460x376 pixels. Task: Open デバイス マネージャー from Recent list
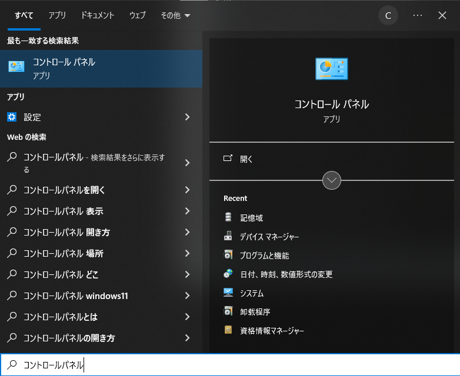pyautogui.click(x=269, y=236)
